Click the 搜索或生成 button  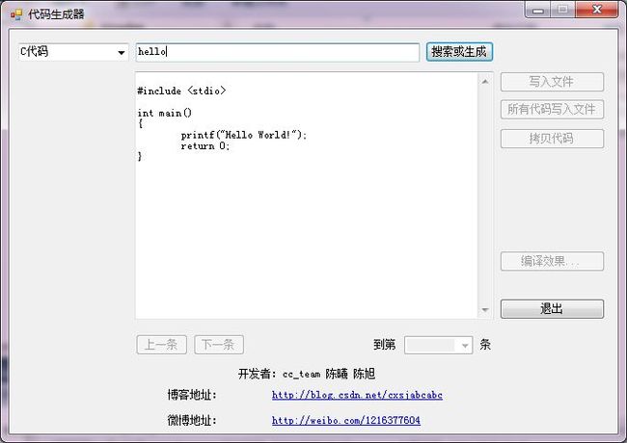[x=459, y=52]
